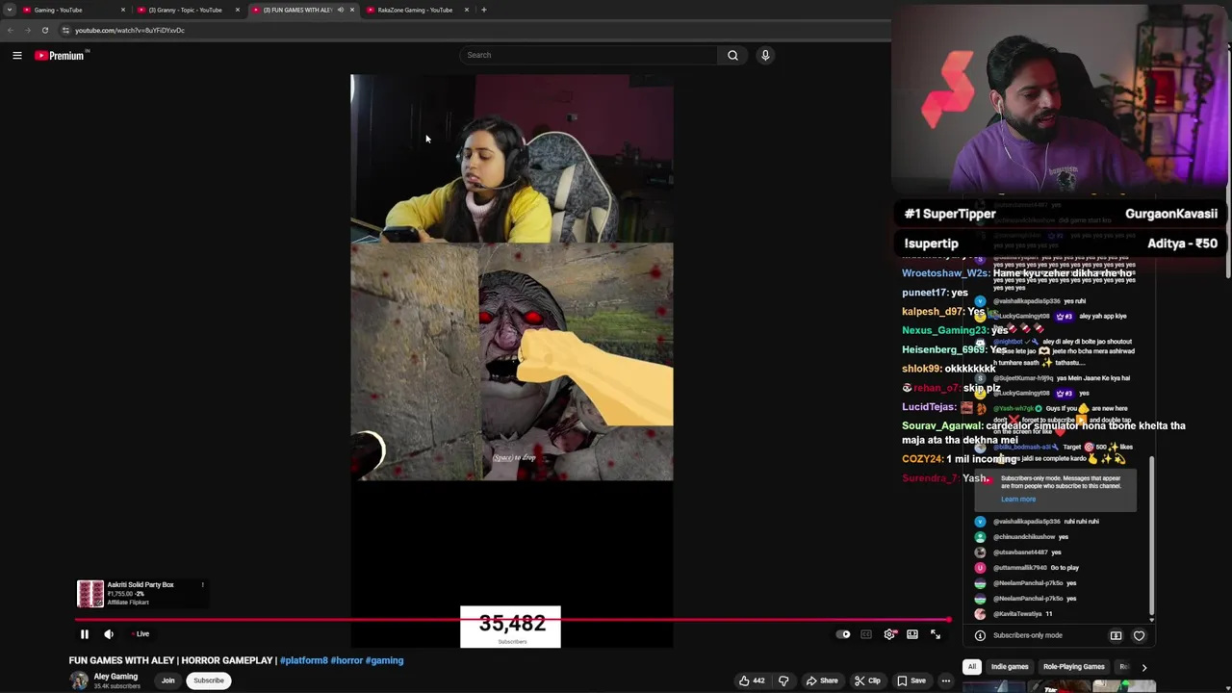Viewport: 1232px width, 693px height.
Task: Share the video
Action: [822, 680]
